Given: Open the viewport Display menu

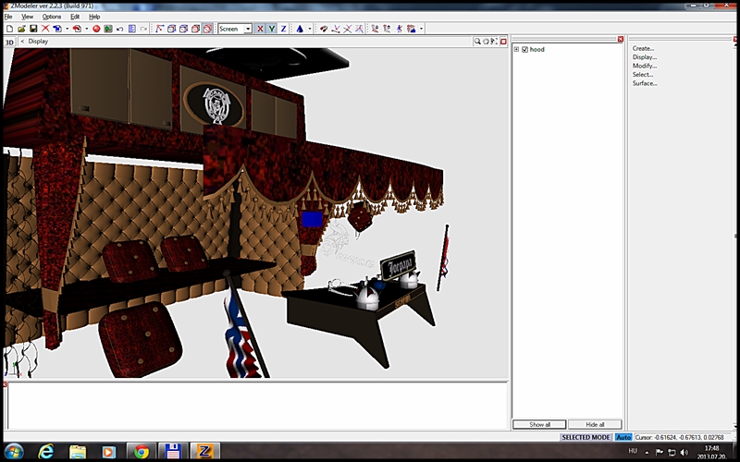Looking at the screenshot, I should tap(38, 42).
